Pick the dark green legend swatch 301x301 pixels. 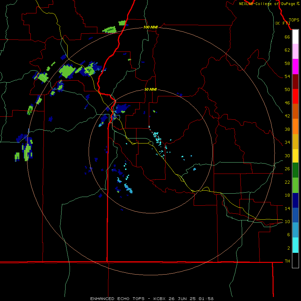coord(295,170)
